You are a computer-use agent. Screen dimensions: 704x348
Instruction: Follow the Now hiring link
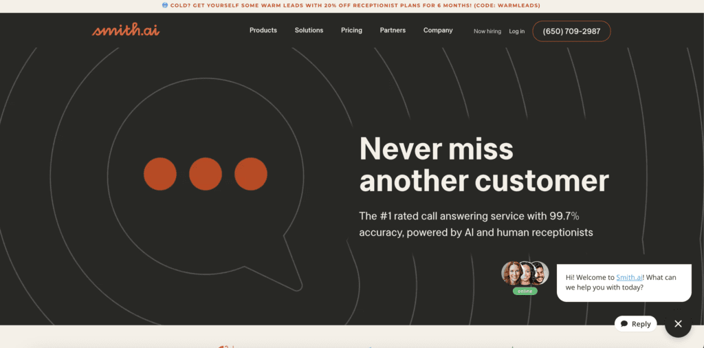pos(487,31)
